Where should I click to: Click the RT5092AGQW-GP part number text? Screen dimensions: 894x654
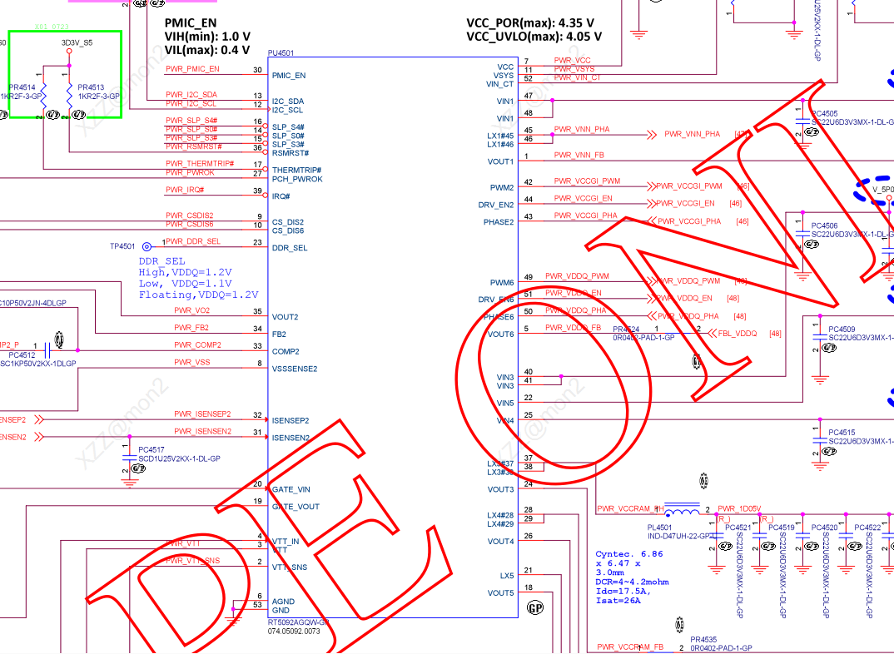[299, 622]
